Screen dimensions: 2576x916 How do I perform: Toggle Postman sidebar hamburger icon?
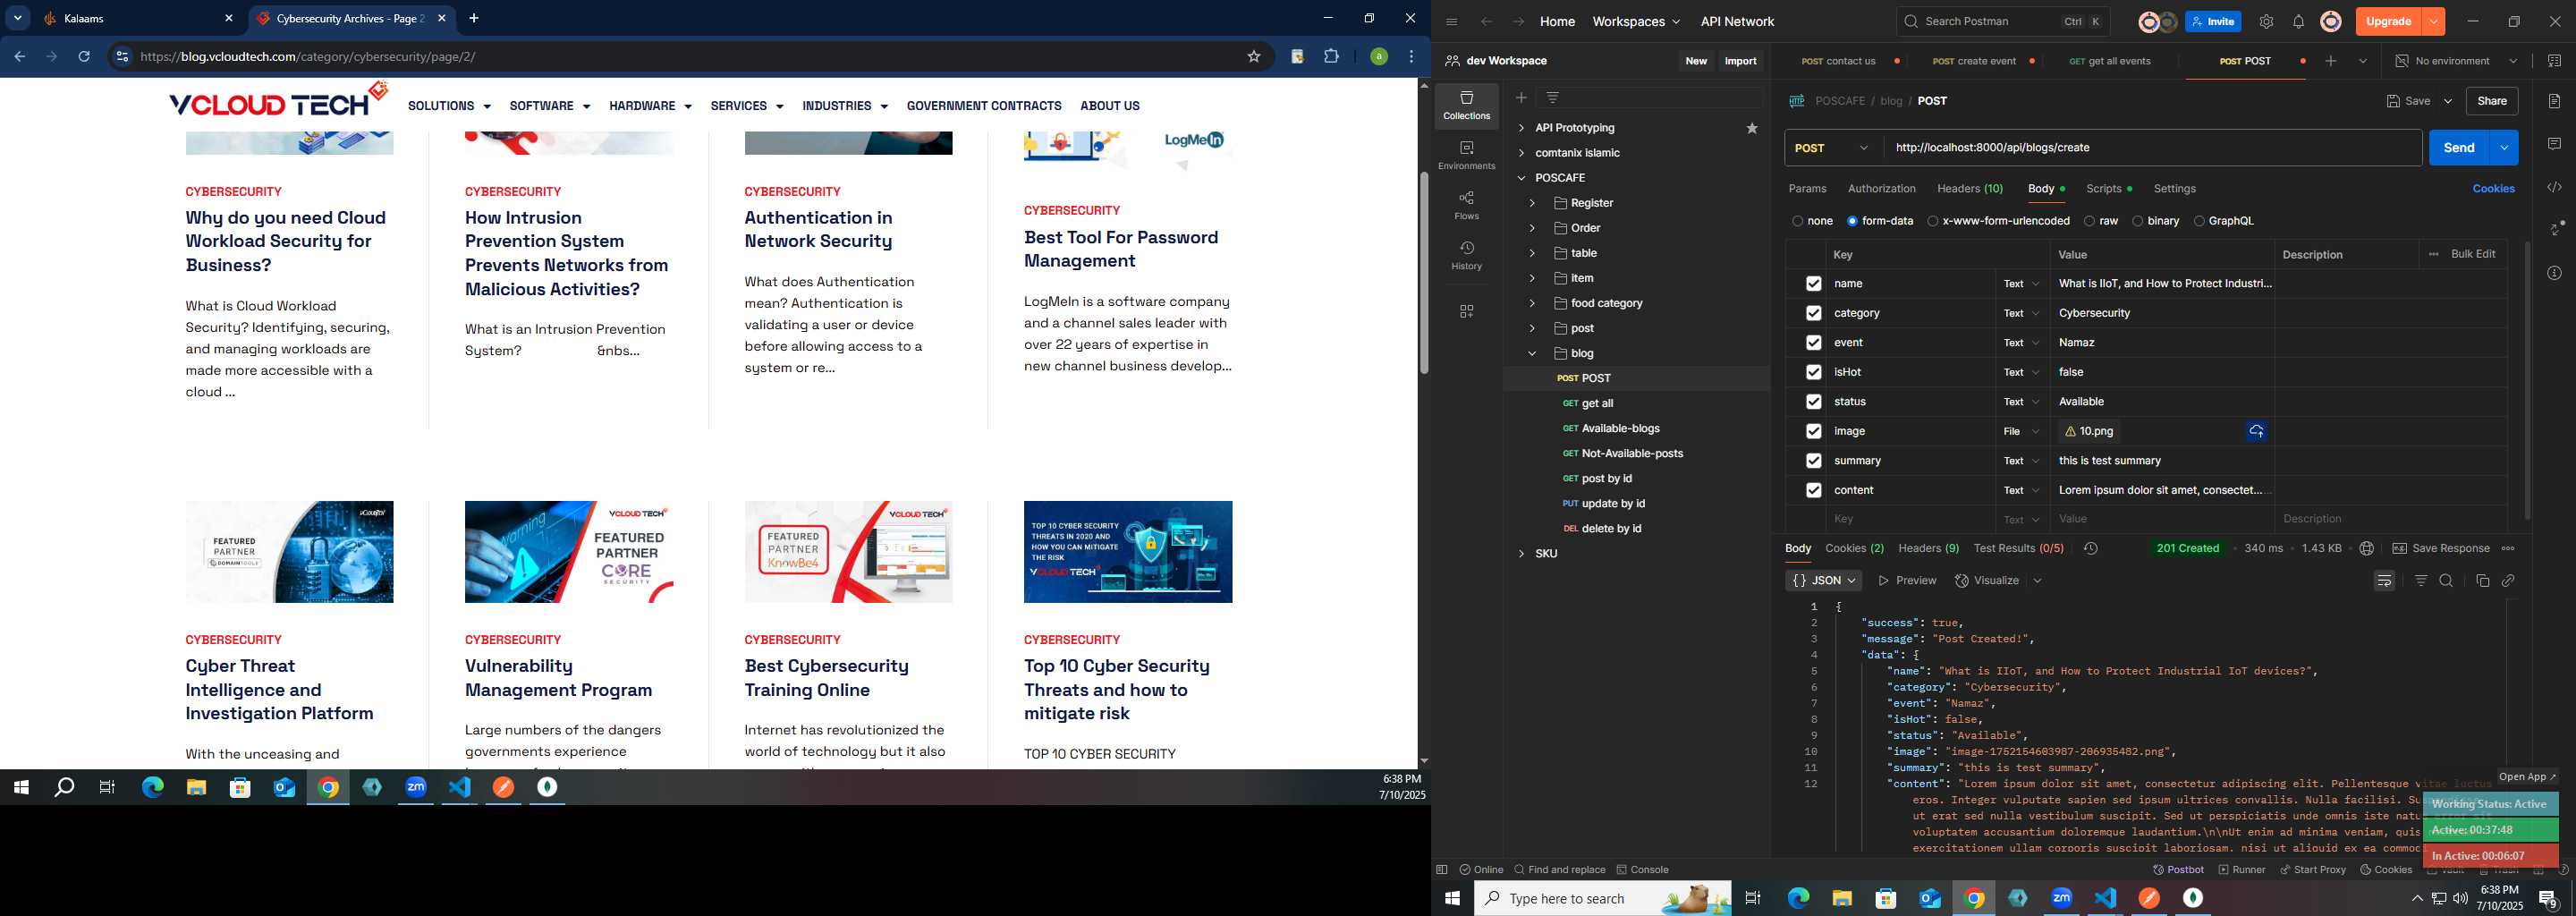click(1451, 21)
